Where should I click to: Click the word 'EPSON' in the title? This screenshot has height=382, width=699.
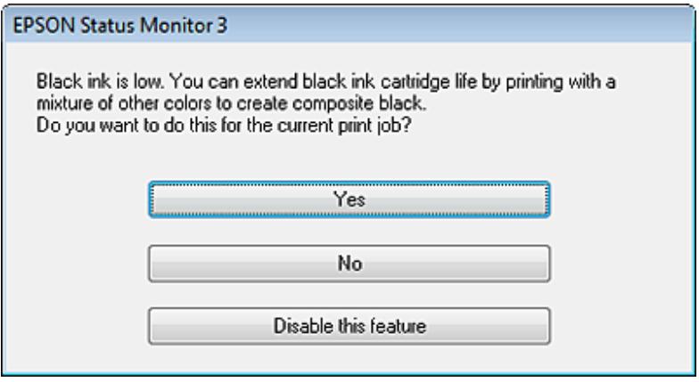click(x=44, y=25)
